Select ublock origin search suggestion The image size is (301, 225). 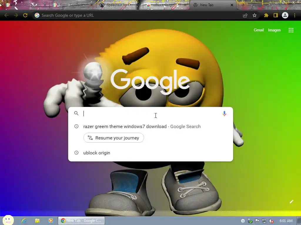click(x=151, y=153)
